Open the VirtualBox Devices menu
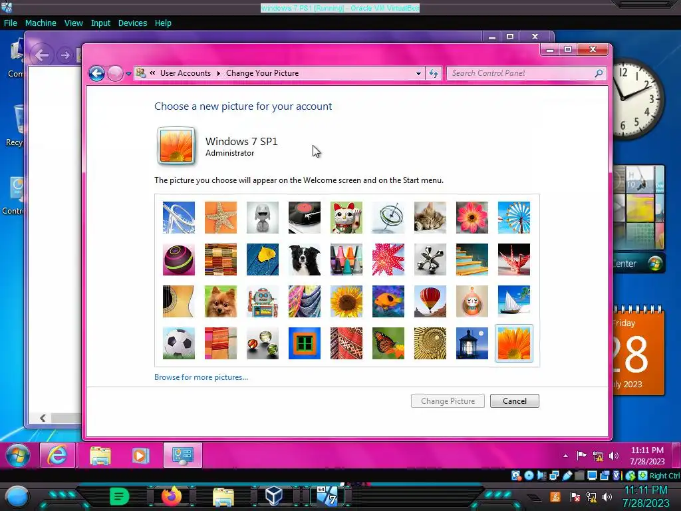The height and width of the screenshot is (511, 681). [x=132, y=23]
